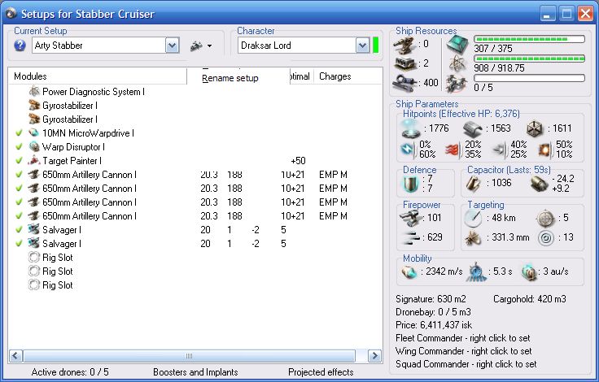Toggle second 650mm Artillery Cannon checkmark
Screen dimensions: 599x382
pyautogui.click(x=19, y=189)
